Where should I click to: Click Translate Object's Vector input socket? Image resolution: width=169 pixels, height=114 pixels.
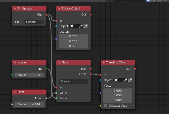101,93
